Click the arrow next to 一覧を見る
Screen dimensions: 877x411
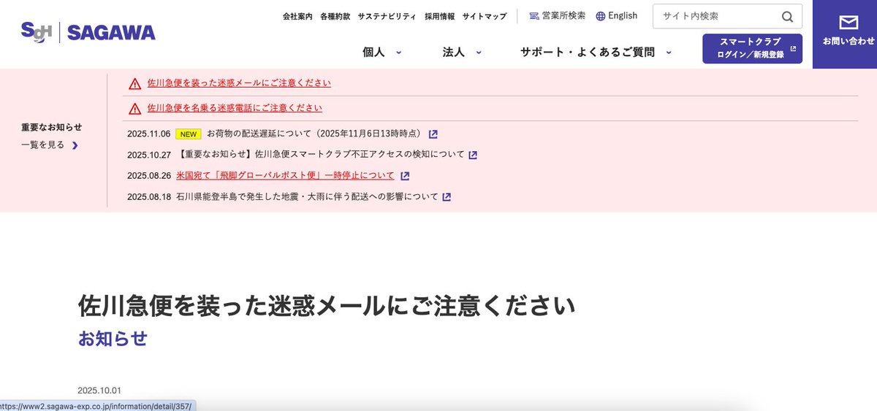tap(75, 145)
